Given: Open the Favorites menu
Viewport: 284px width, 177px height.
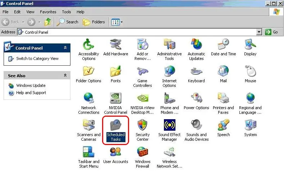Looking at the screenshot, I should [48, 12].
